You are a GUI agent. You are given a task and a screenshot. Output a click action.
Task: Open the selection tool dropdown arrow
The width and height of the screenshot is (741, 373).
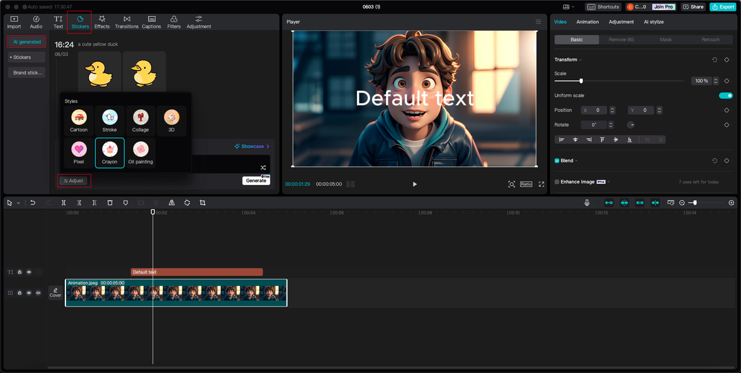click(19, 203)
